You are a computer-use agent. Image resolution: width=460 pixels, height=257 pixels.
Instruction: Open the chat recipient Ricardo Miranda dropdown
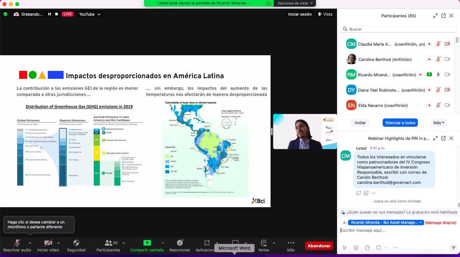pos(386,223)
